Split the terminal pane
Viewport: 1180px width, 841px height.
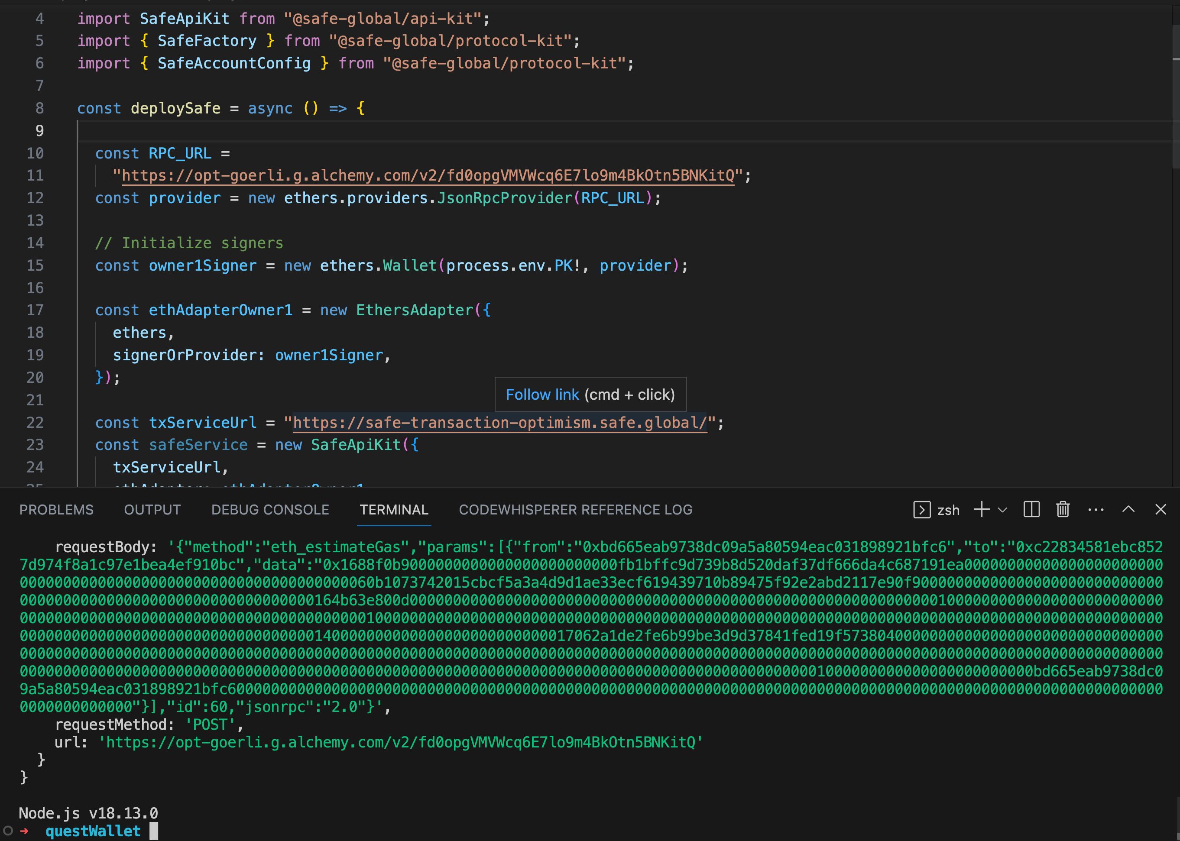[1031, 510]
